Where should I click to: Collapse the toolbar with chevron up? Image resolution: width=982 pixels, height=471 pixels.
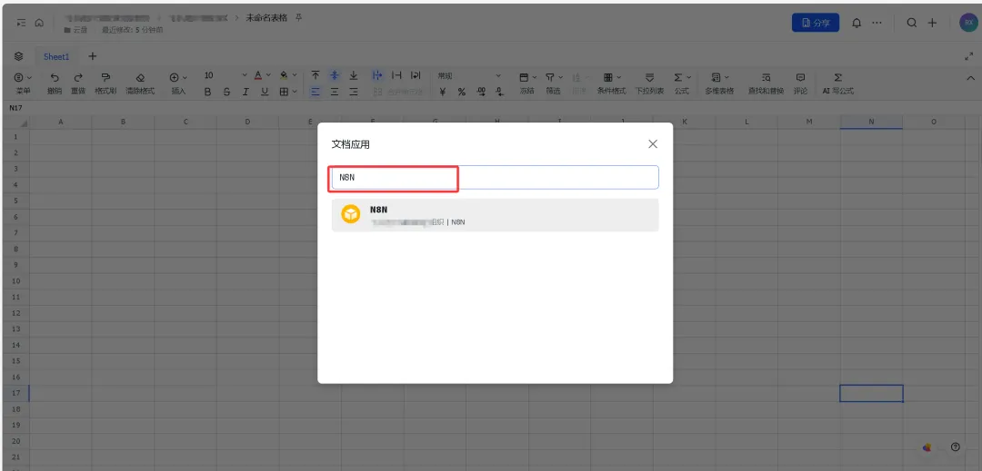(x=971, y=78)
